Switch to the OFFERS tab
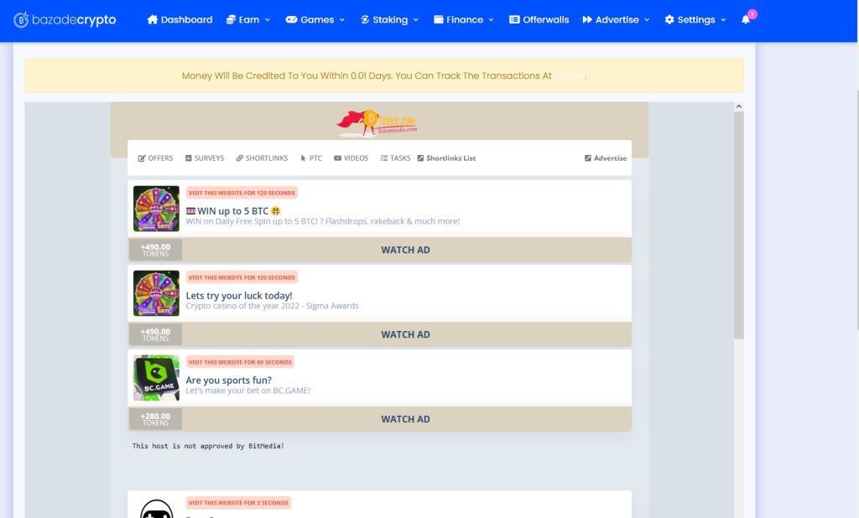Screen dimensions: 859x518 pyautogui.click(x=155, y=158)
